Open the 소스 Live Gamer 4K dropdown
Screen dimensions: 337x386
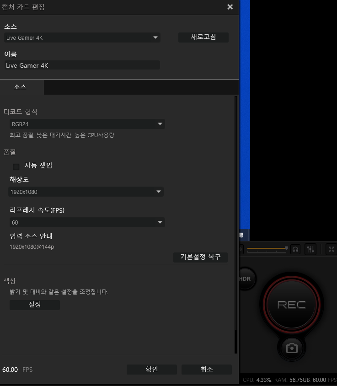82,38
